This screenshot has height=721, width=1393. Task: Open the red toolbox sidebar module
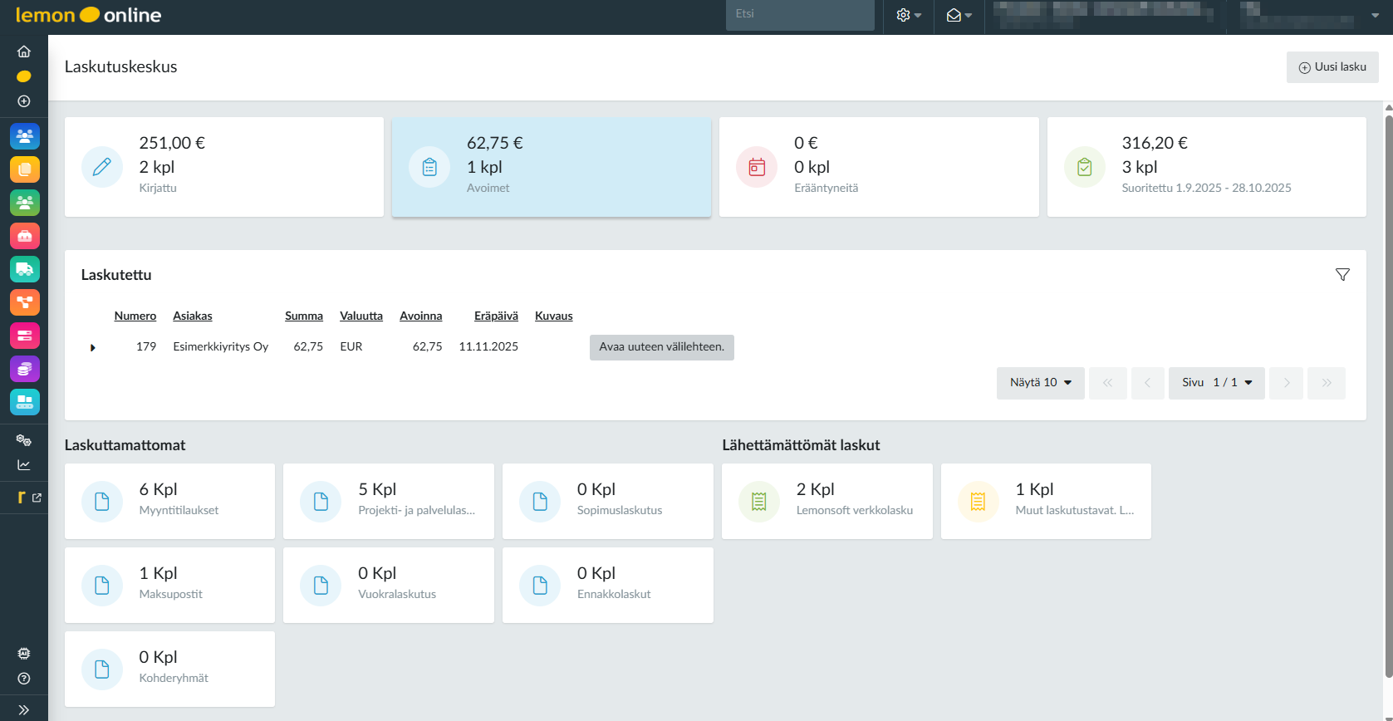click(24, 236)
